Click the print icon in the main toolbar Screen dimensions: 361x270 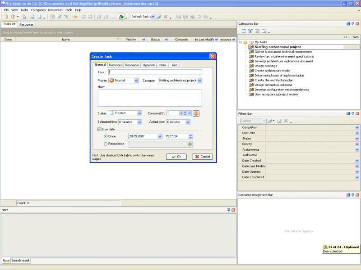(x=32, y=17)
